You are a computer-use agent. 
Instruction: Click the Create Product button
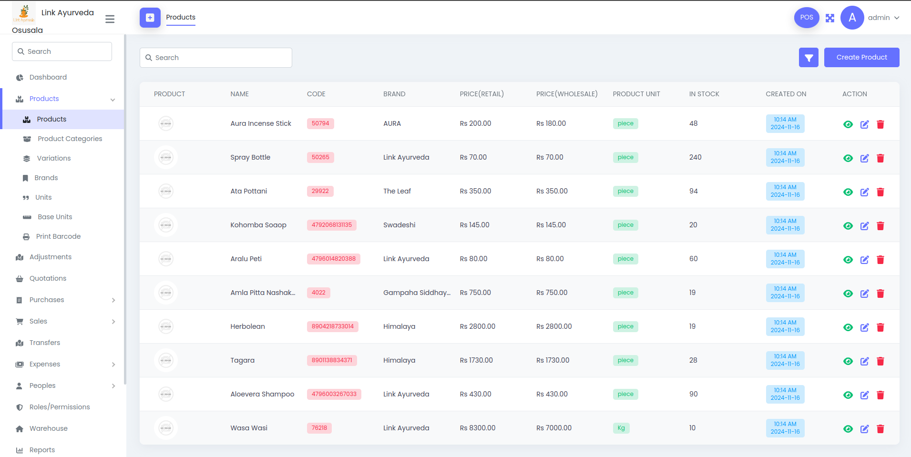(x=861, y=57)
